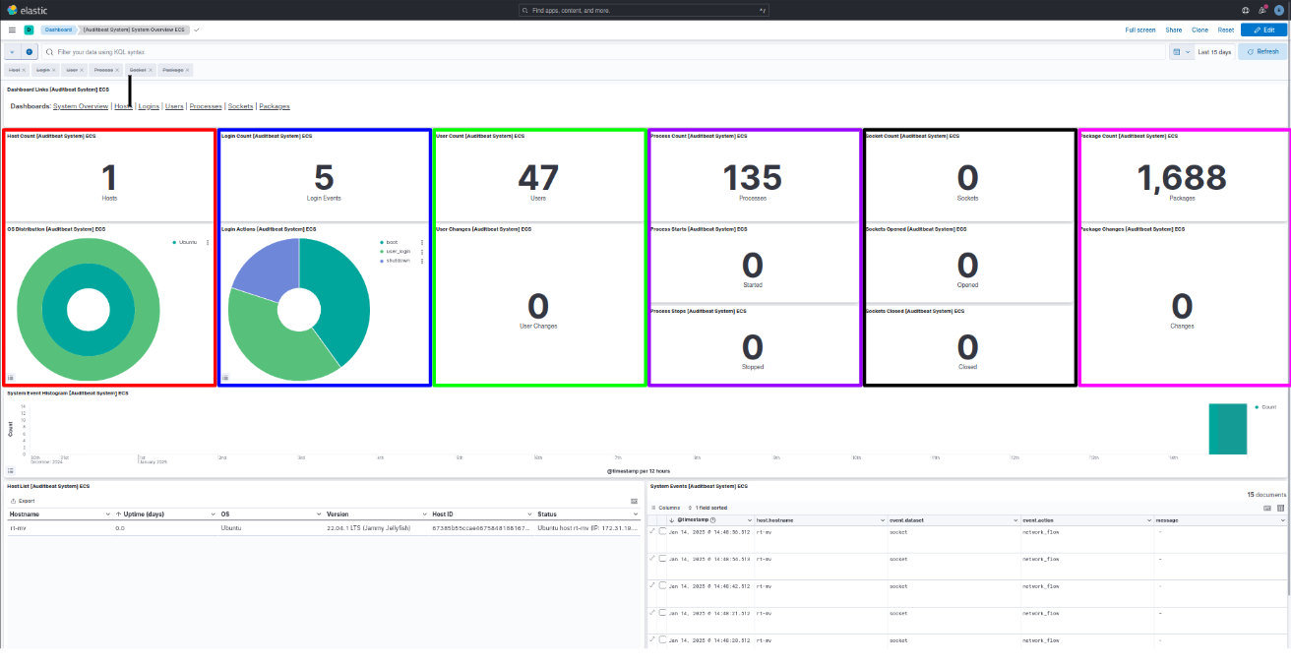Open the Processes dashboard link
This screenshot has height=665, width=1291.
(x=206, y=106)
